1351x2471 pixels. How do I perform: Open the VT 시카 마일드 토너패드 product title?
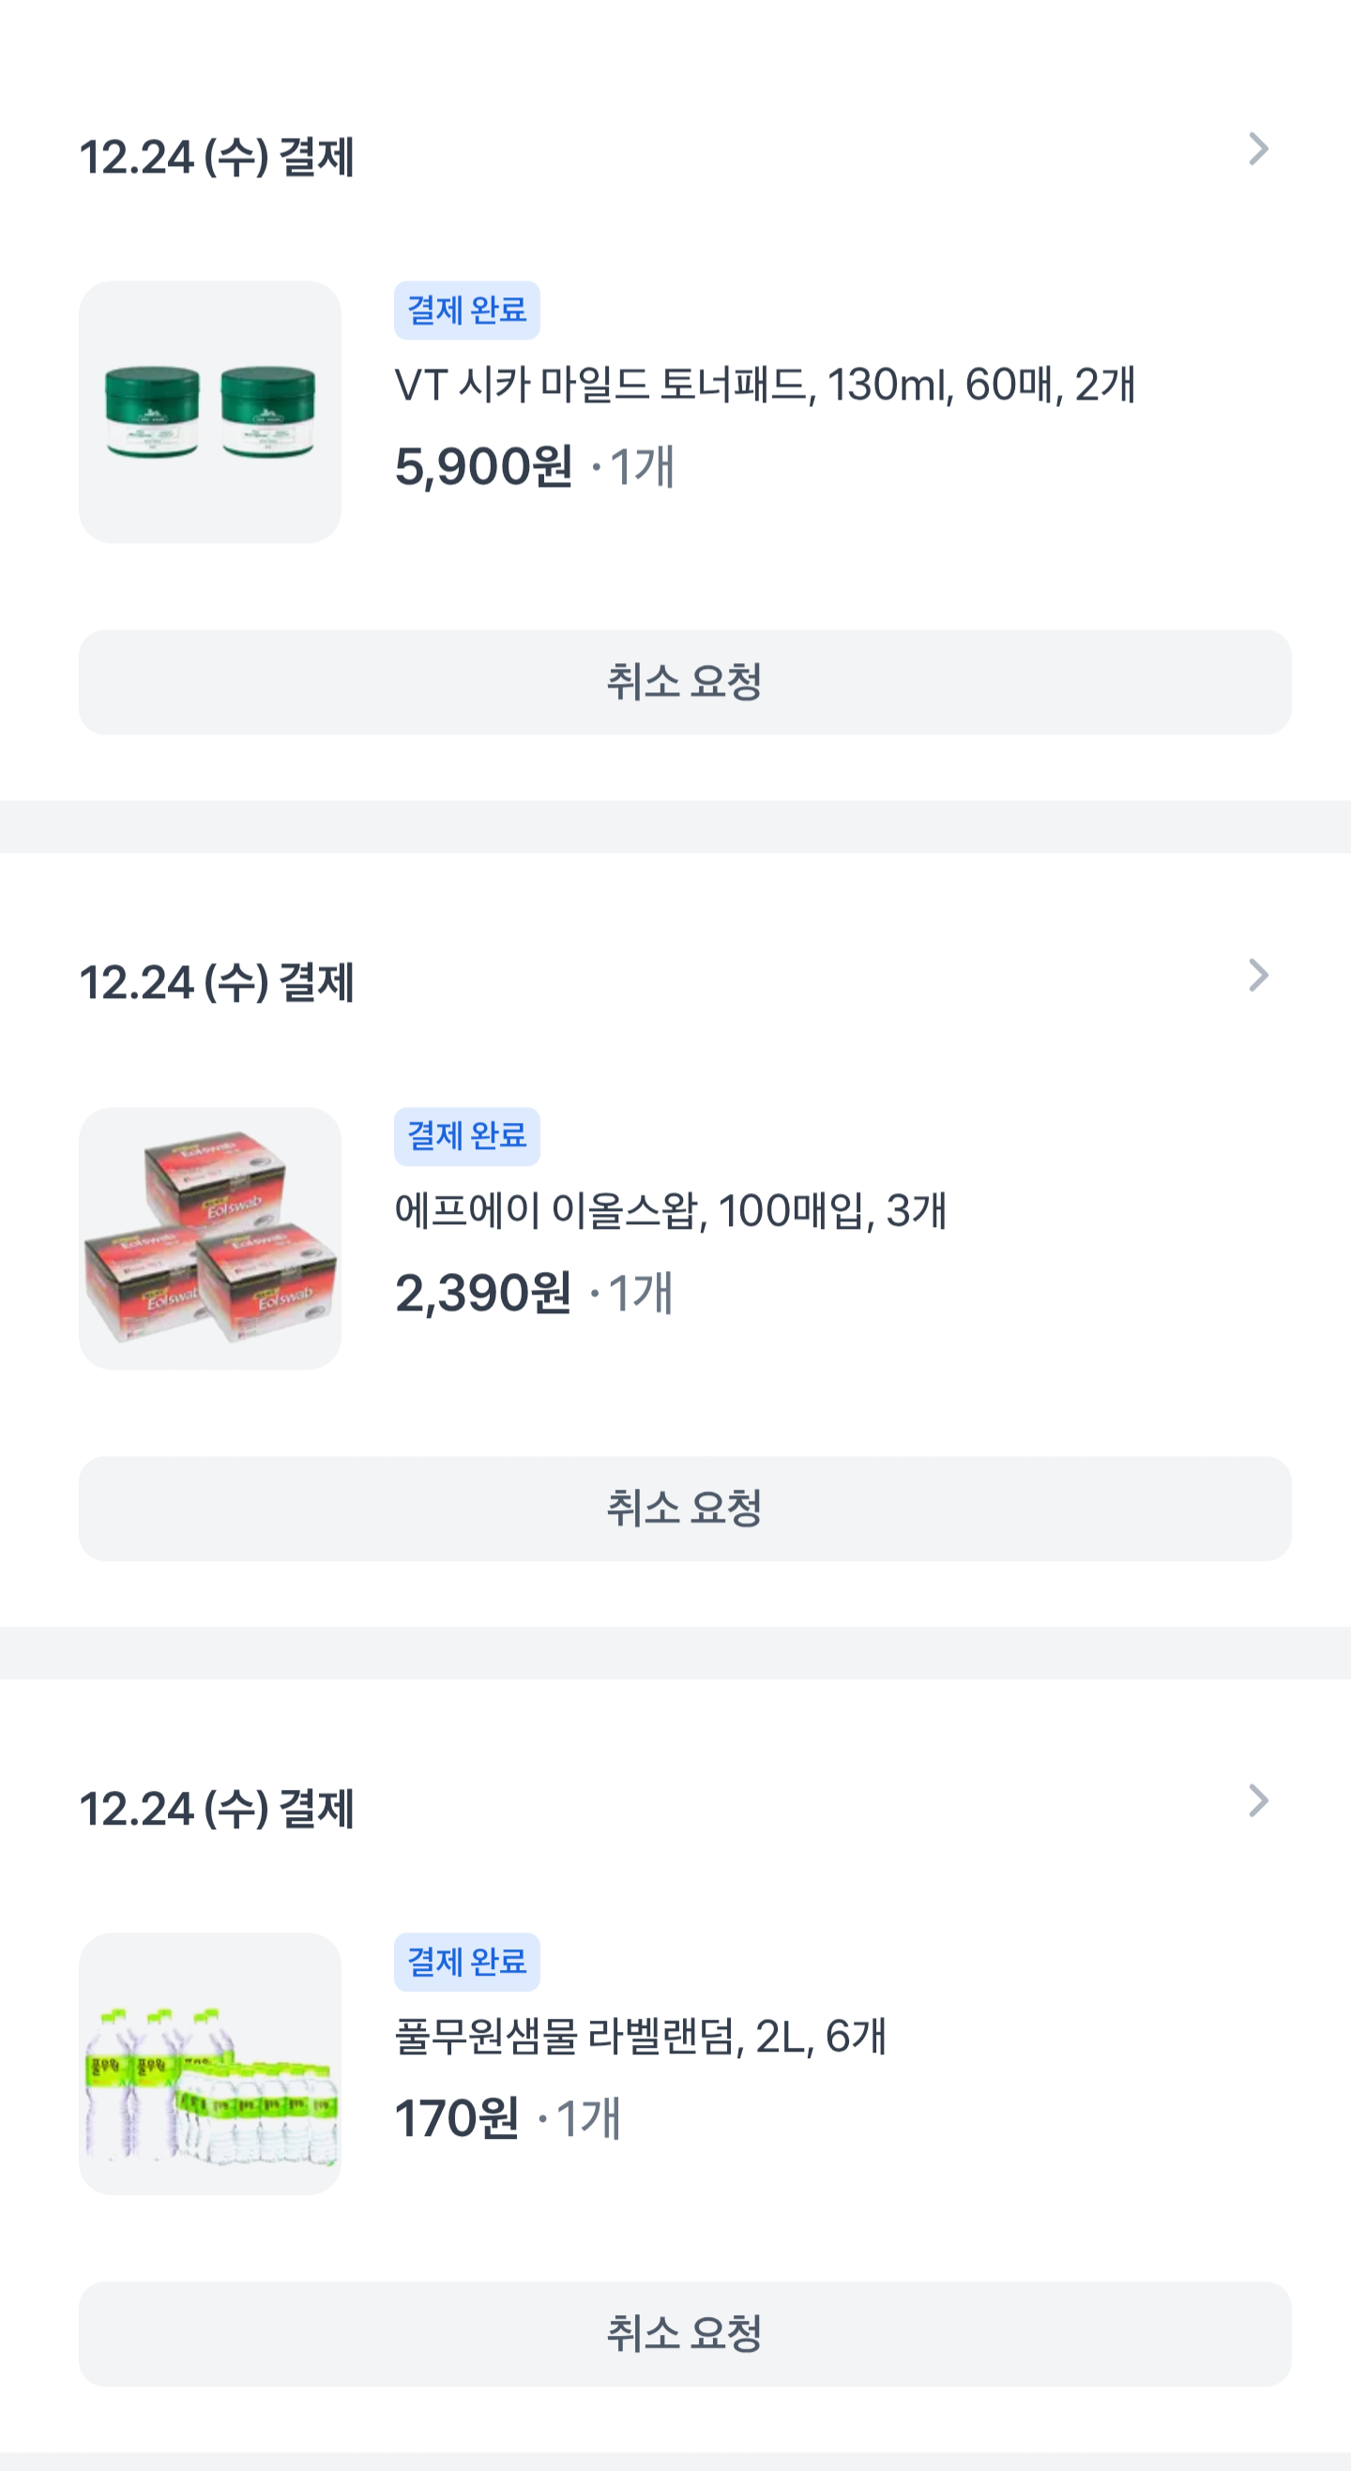(x=765, y=385)
